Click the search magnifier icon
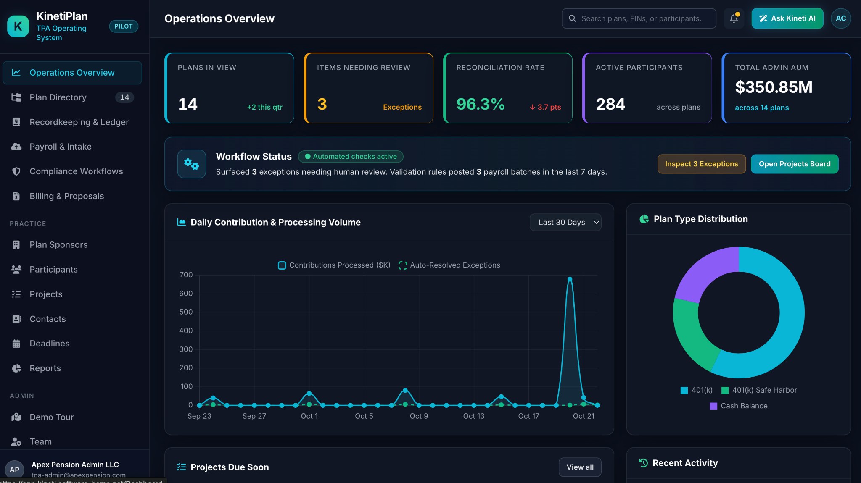The width and height of the screenshot is (861, 483). click(x=572, y=18)
